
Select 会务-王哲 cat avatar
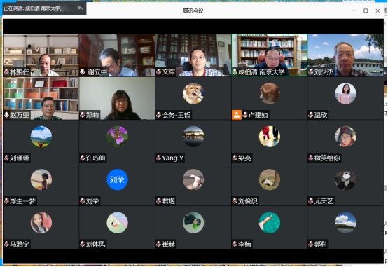[x=193, y=93]
